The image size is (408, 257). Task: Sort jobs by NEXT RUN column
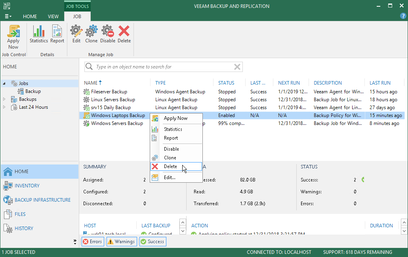(289, 83)
